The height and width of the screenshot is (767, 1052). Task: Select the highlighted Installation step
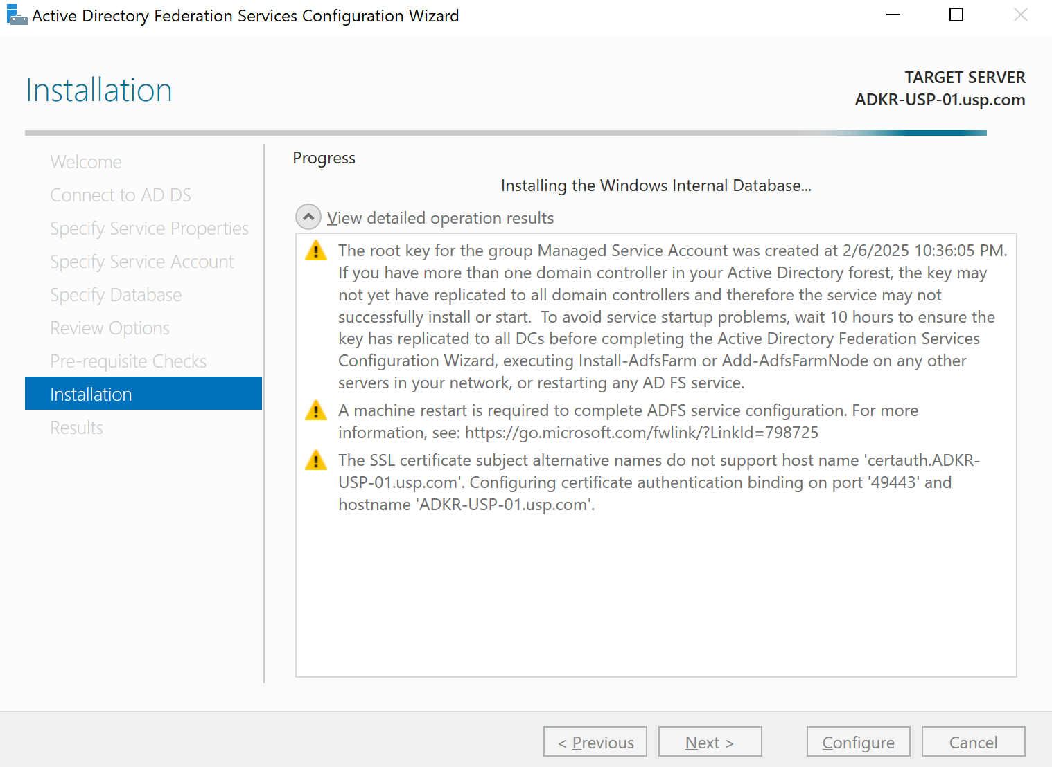point(143,394)
